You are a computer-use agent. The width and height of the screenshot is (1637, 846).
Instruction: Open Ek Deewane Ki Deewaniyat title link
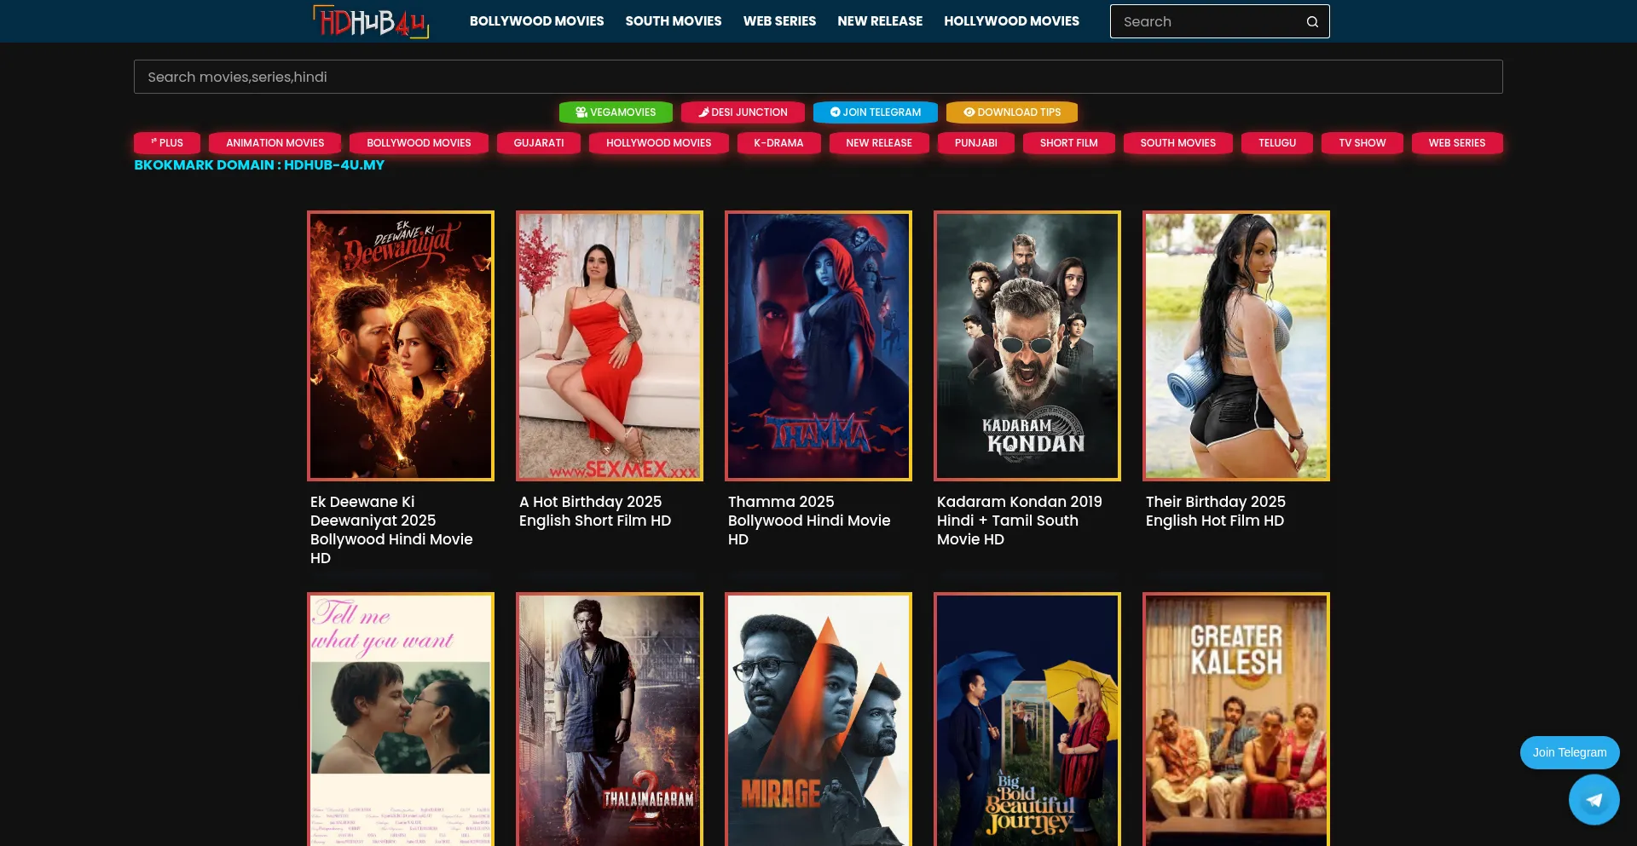pos(391,529)
